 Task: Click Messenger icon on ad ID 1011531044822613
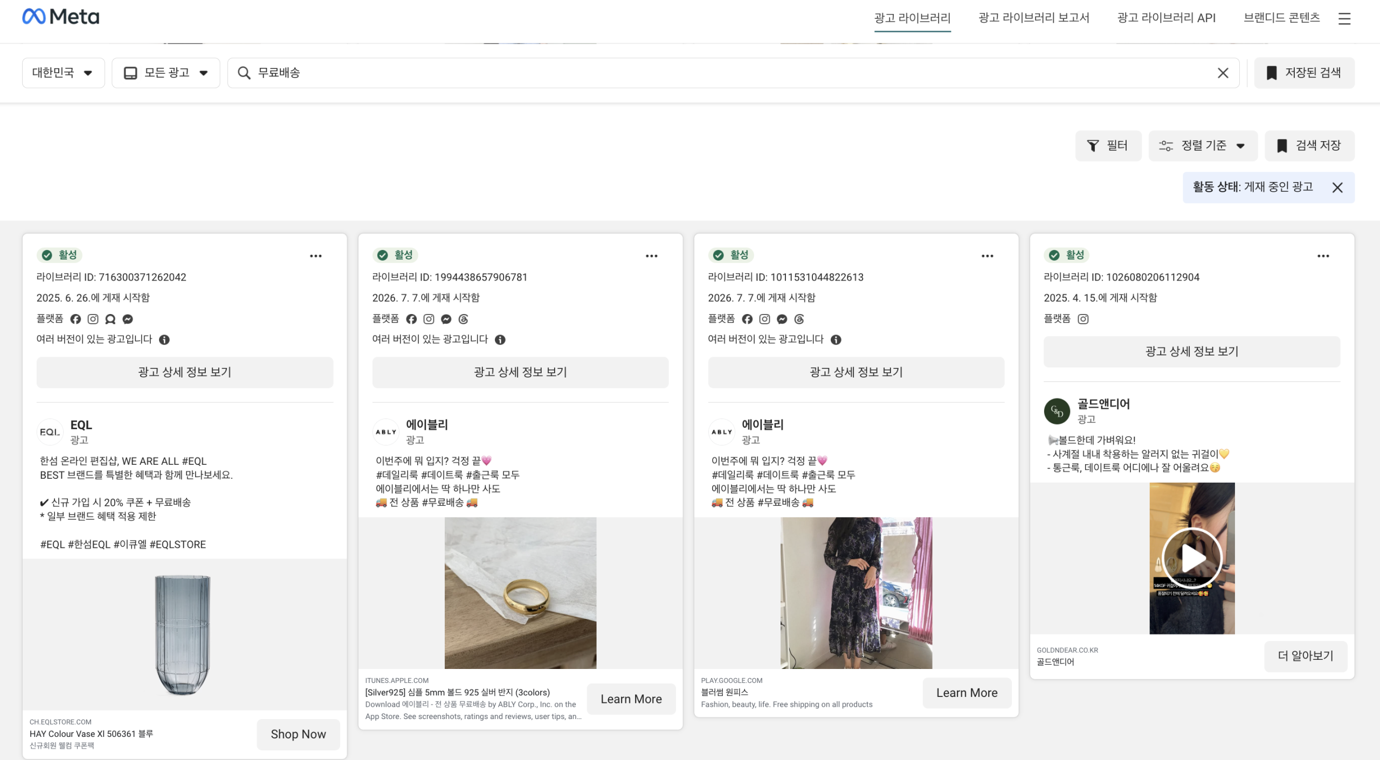(x=782, y=319)
